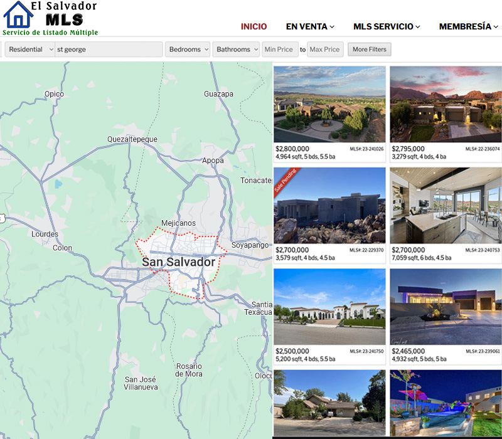Viewport: 502px width, 439px height.
Task: Click the $2,800,000 price text
Action: point(292,149)
